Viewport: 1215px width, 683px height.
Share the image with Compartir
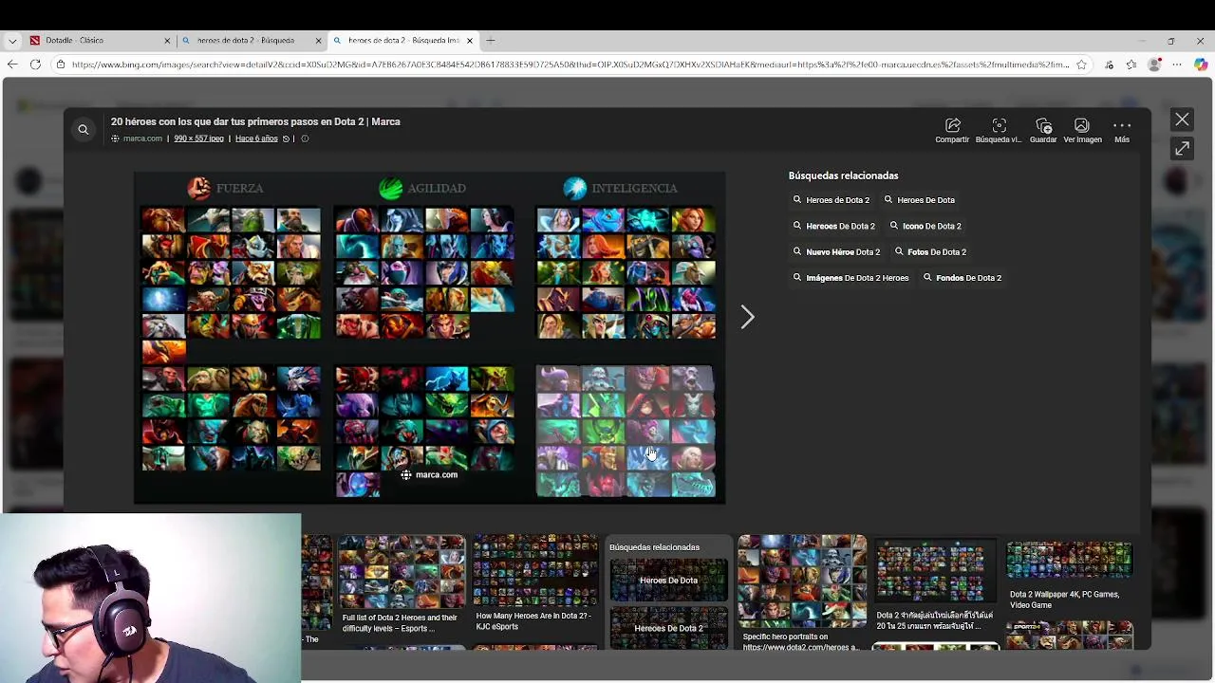click(952, 131)
